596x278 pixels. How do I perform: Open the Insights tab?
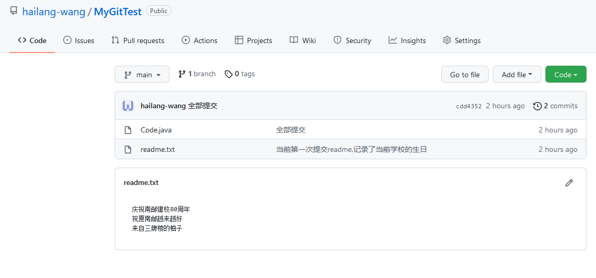pyautogui.click(x=407, y=40)
